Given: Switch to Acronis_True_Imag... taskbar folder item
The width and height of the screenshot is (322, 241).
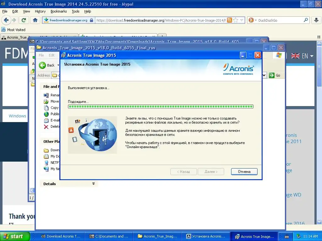Looking at the screenshot, I should [157, 236].
